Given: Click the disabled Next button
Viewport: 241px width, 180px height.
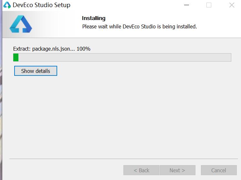Looking at the screenshot, I should (x=177, y=170).
